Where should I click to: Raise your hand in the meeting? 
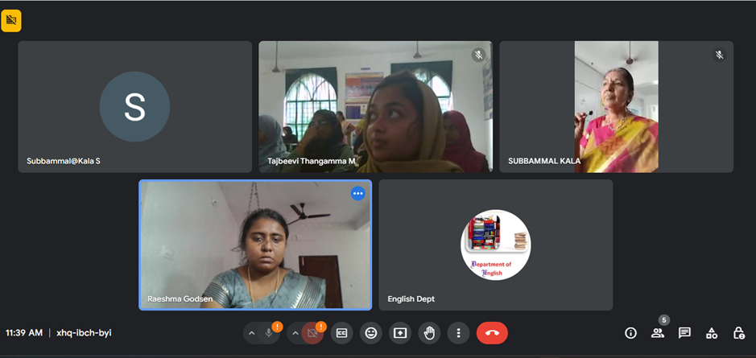[429, 333]
